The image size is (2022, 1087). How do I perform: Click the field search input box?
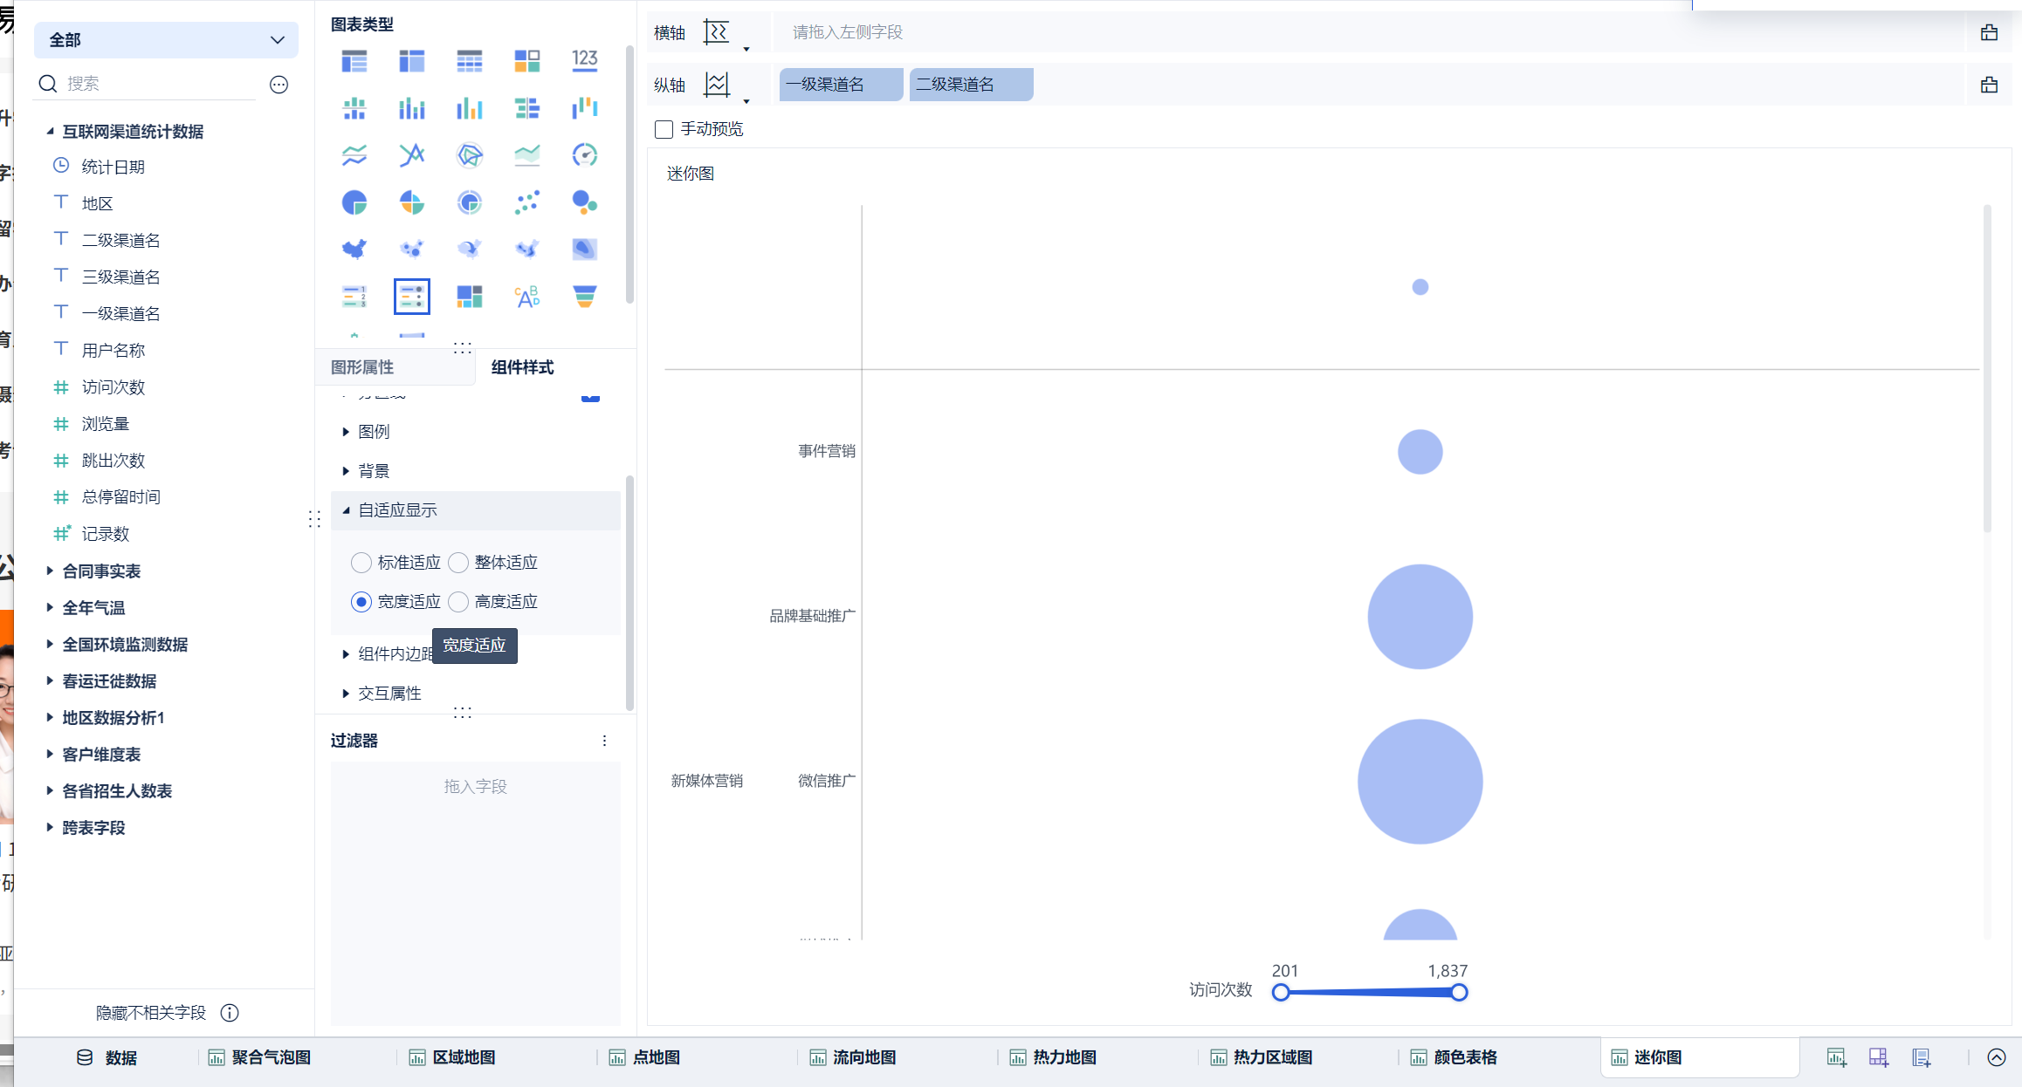coord(157,84)
